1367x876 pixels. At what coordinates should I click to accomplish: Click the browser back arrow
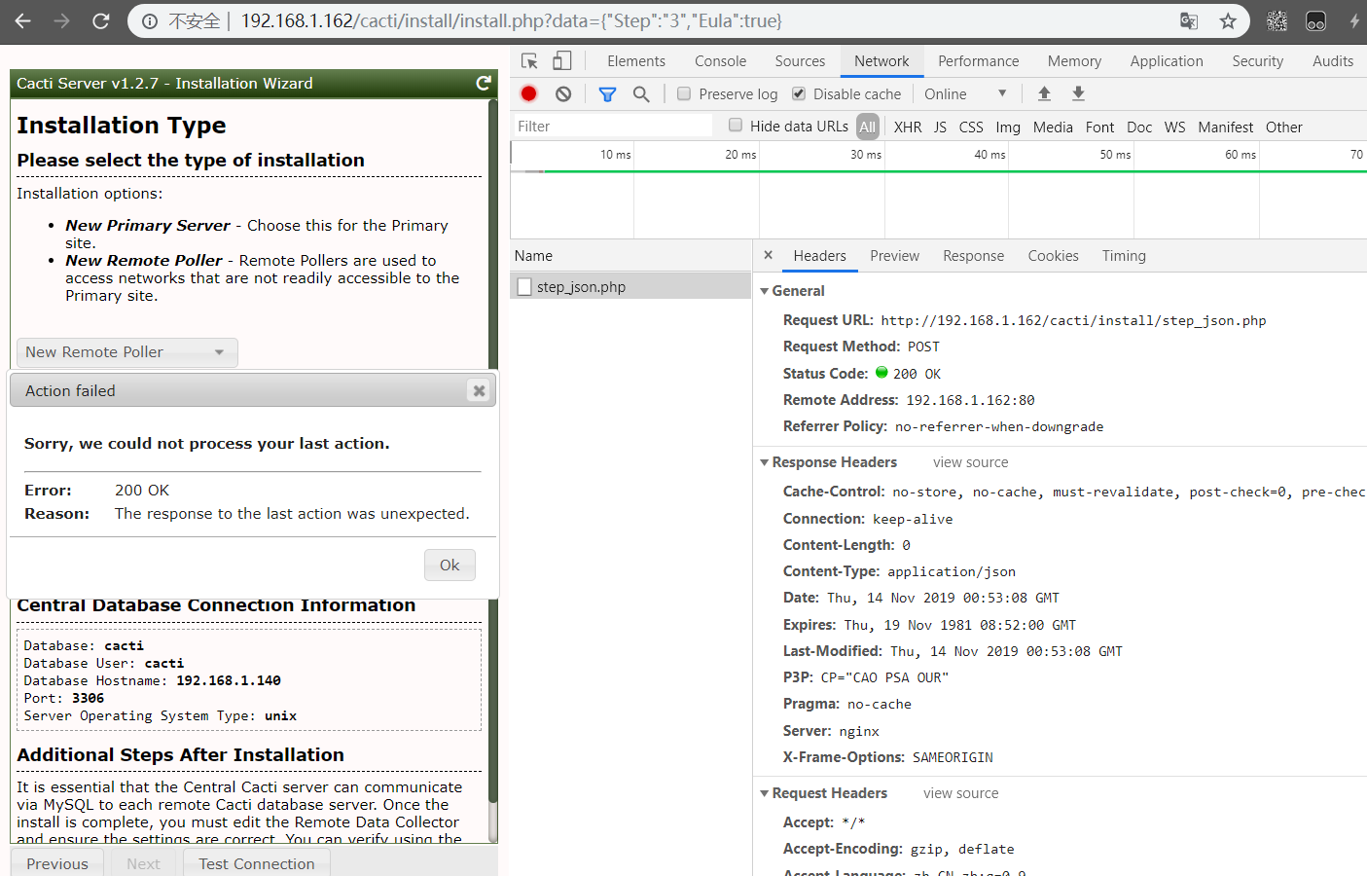coord(23,20)
